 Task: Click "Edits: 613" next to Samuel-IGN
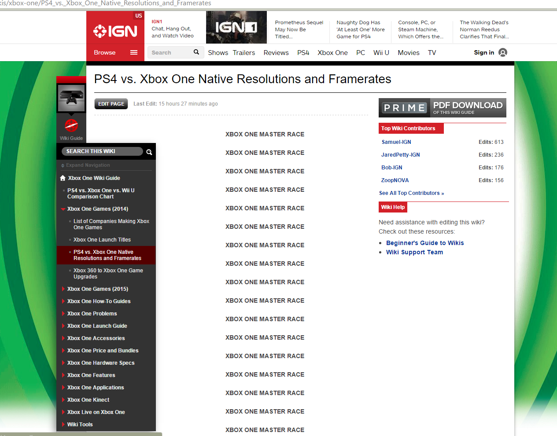coord(491,142)
